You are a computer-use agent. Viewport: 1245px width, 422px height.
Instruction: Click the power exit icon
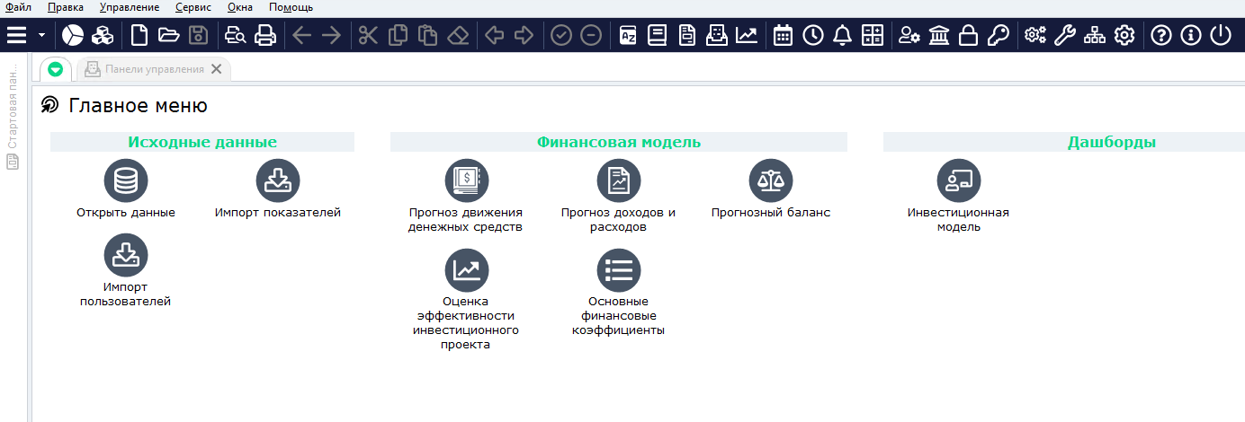(1221, 35)
